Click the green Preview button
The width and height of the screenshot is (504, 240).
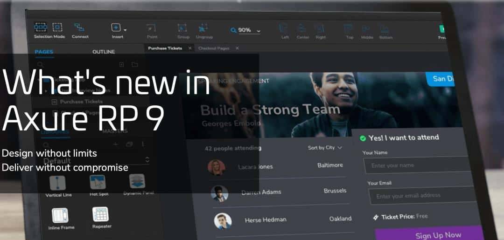[x=442, y=29]
